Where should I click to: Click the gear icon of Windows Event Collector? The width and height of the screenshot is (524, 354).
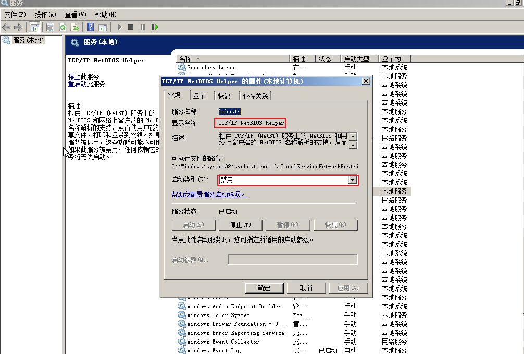click(x=182, y=342)
